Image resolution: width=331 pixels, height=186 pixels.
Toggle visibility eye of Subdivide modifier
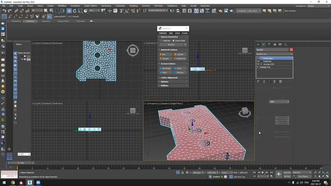pos(258,61)
